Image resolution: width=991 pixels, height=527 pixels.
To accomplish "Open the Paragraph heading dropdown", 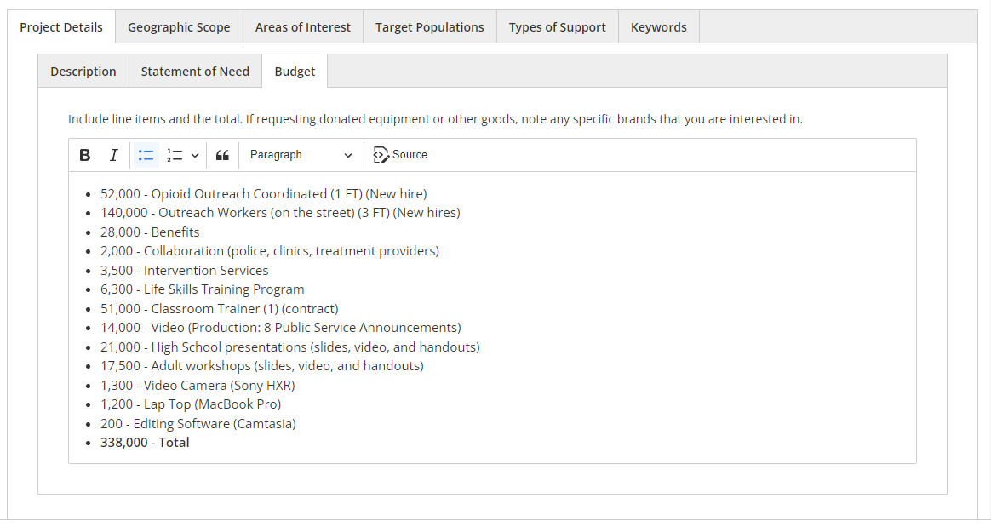I will tap(301, 155).
